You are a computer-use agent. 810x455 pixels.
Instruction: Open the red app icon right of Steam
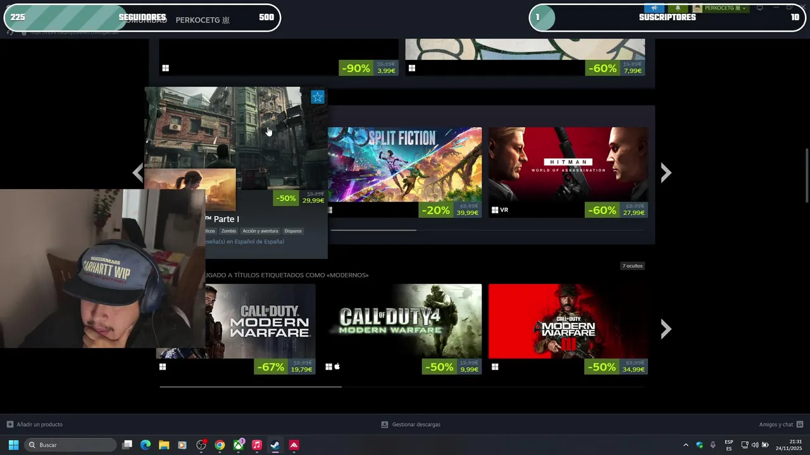coord(294,445)
